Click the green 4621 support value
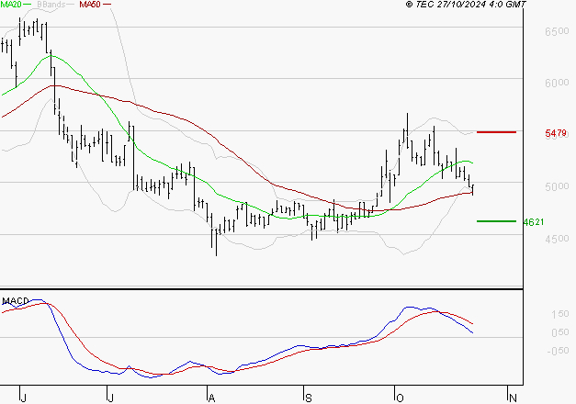The image size is (576, 404). (534, 222)
